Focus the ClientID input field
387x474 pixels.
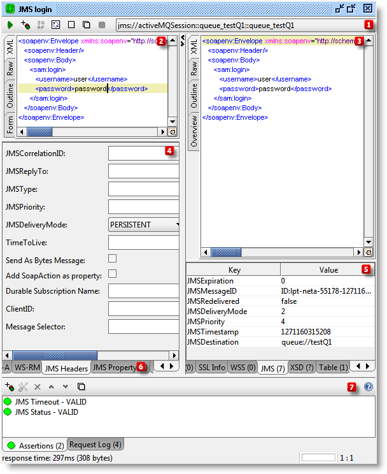click(144, 308)
